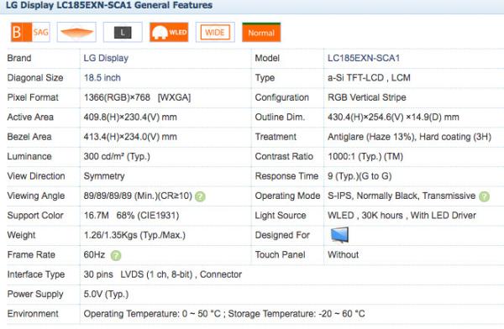Select the 409.8(H)×230.4(V) mm active area value
Viewport: 504px width, 329px height.
[x=130, y=117]
